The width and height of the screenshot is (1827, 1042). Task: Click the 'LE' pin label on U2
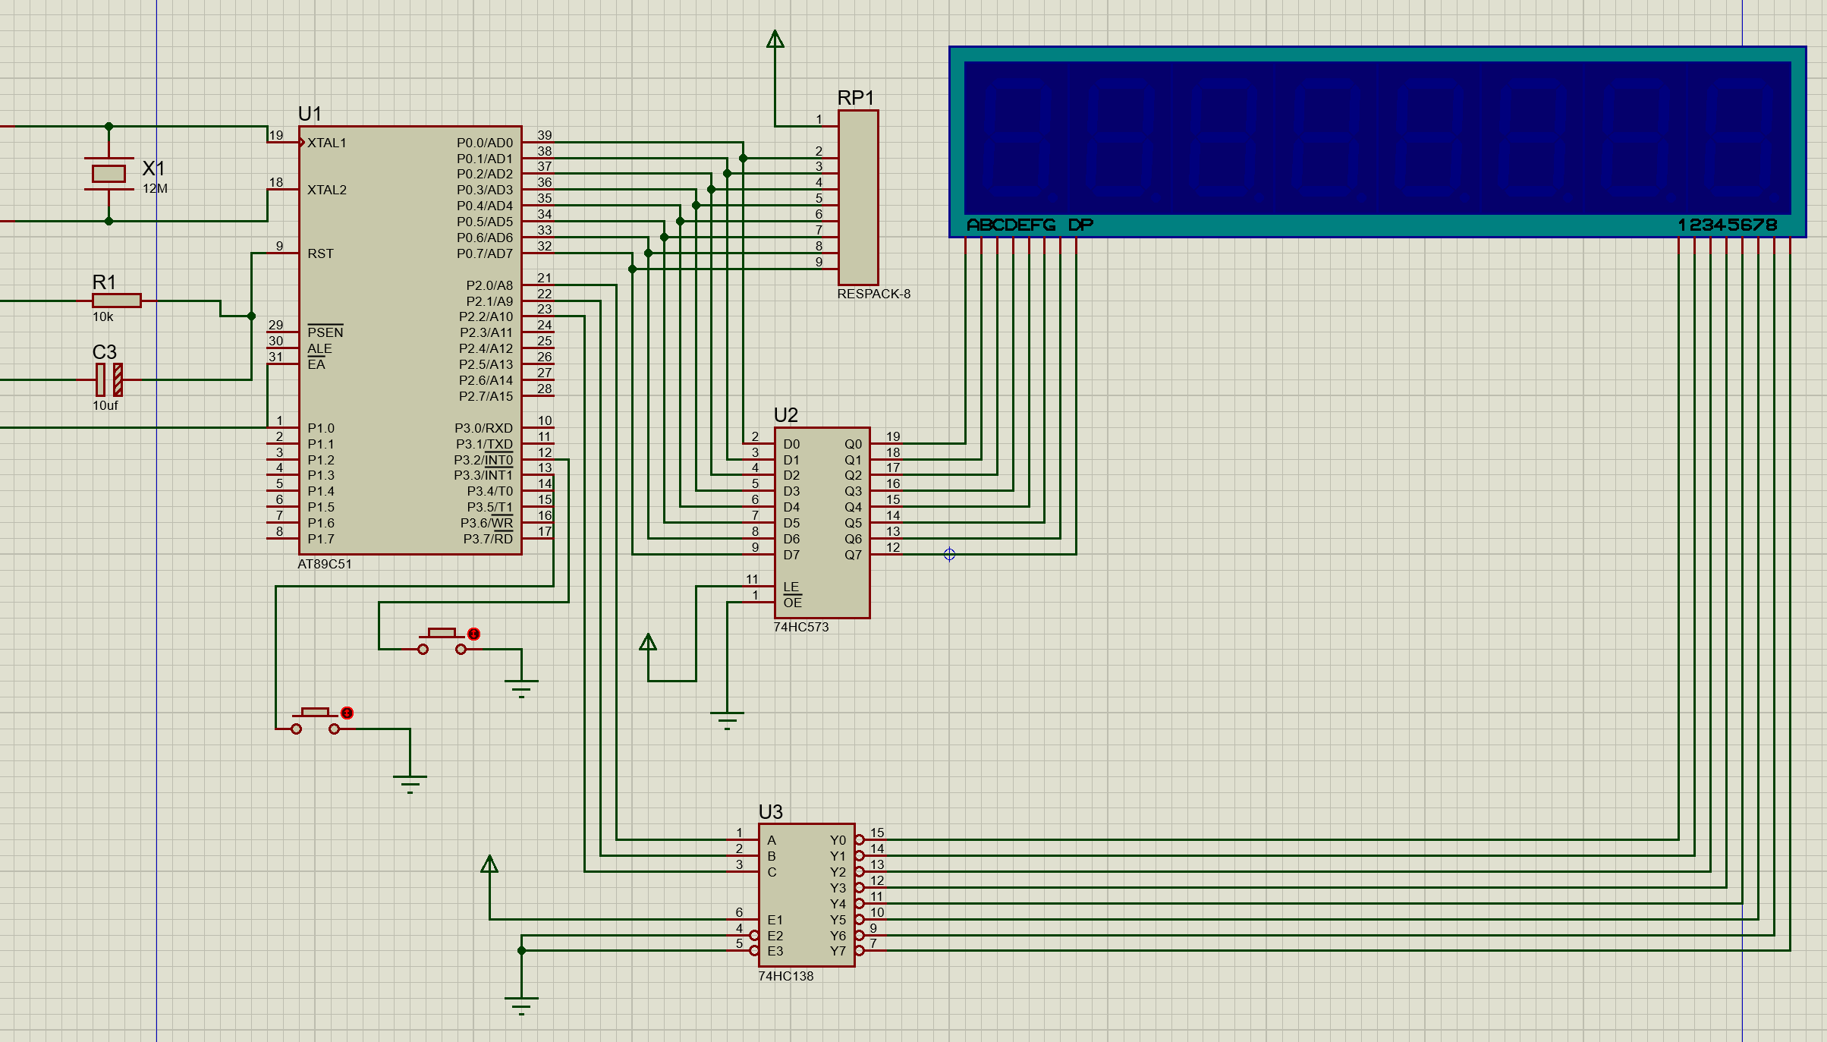click(791, 587)
